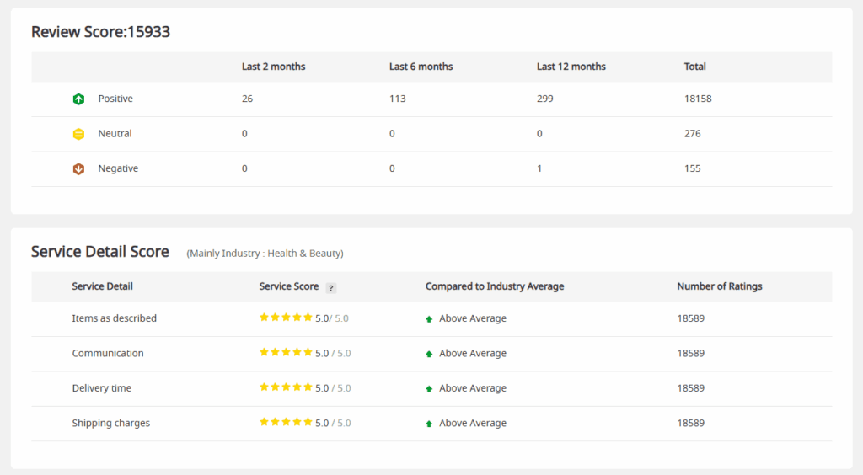Click the green arrow in Shipping charges row
The width and height of the screenshot is (863, 475).
[x=429, y=424]
